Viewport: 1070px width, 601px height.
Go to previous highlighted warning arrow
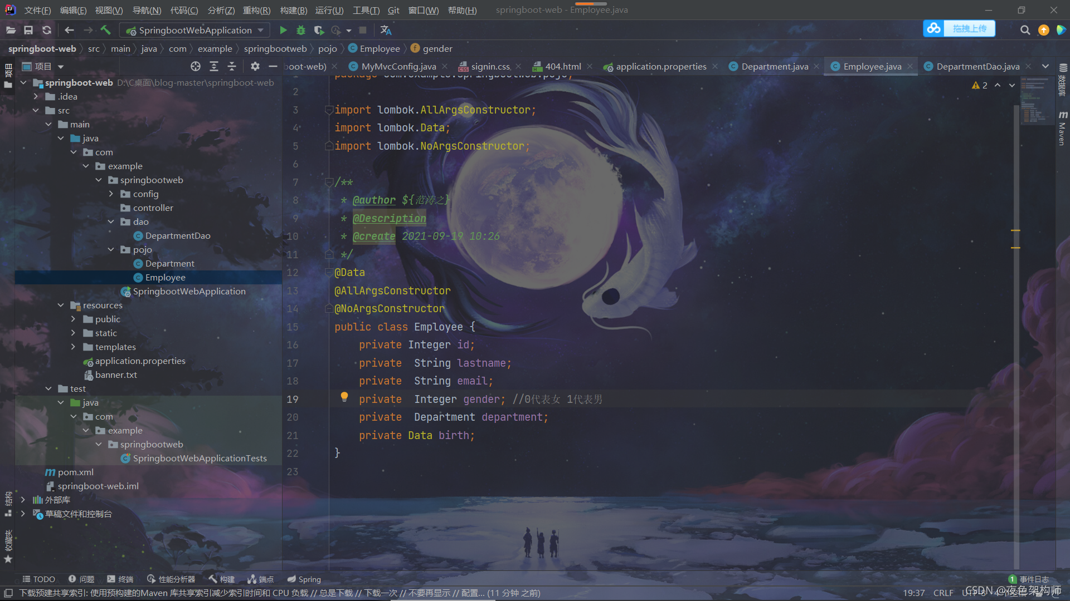tap(998, 85)
